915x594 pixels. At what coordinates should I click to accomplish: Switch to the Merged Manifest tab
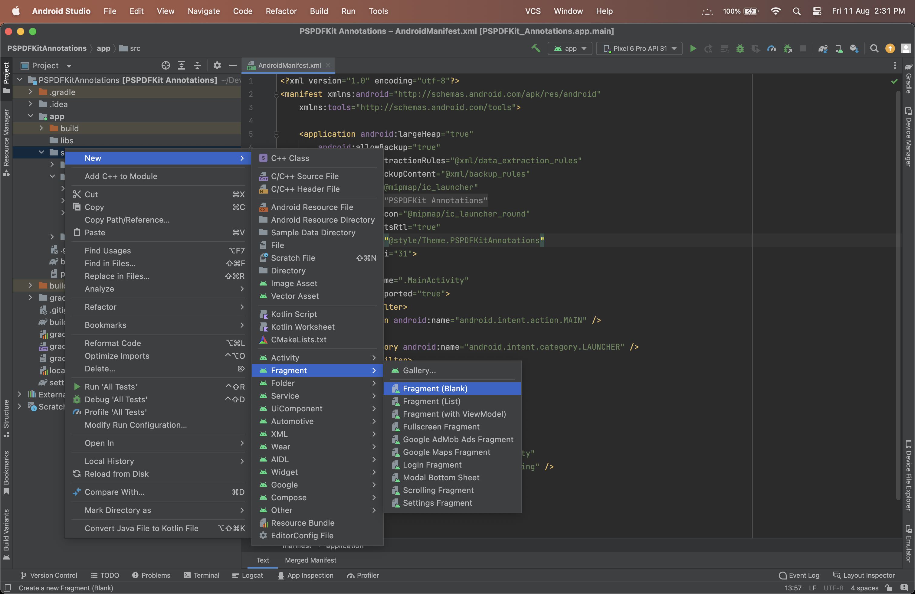310,560
